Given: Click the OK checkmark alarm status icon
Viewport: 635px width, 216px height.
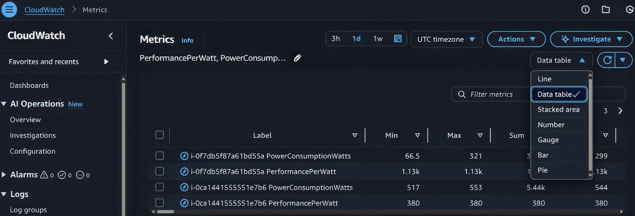Looking at the screenshot, I should point(62,175).
